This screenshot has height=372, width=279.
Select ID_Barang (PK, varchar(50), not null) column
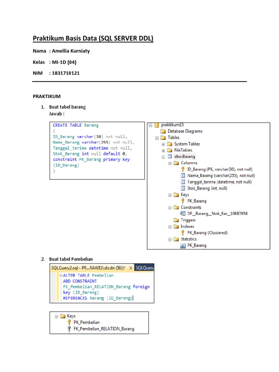point(220,169)
